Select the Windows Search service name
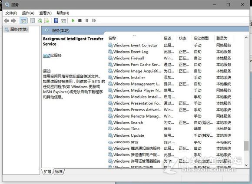The height and width of the screenshot is (184, 252). [x=128, y=122]
